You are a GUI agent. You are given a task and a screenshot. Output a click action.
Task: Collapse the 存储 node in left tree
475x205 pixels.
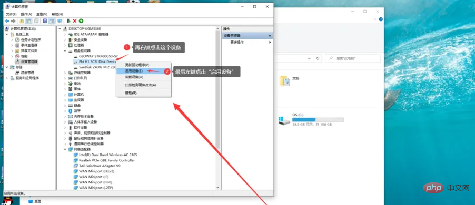7,67
